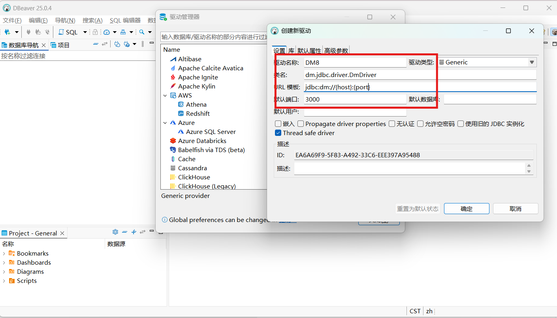The image size is (557, 318).
Task: Expand the Bookmarks tree node
Action: click(4, 254)
